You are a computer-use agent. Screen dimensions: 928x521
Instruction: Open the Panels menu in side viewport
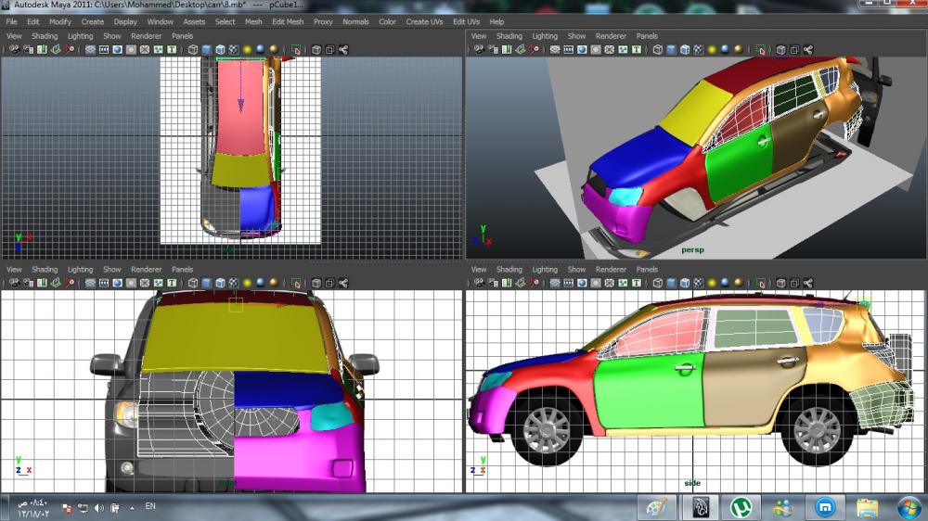pyautogui.click(x=647, y=270)
